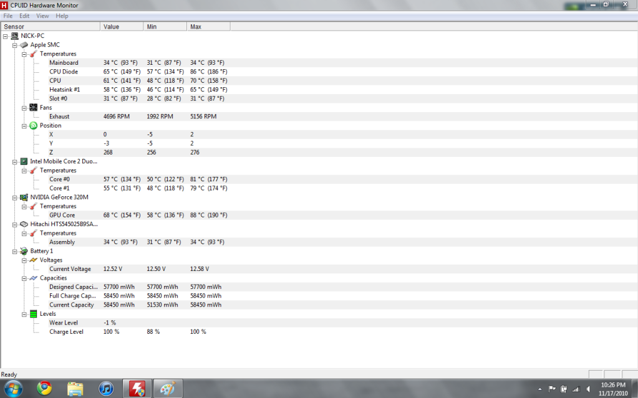Viewport: 638px width, 398px height.
Task: Collapse the Voltages branch
Action: [x=24, y=260]
